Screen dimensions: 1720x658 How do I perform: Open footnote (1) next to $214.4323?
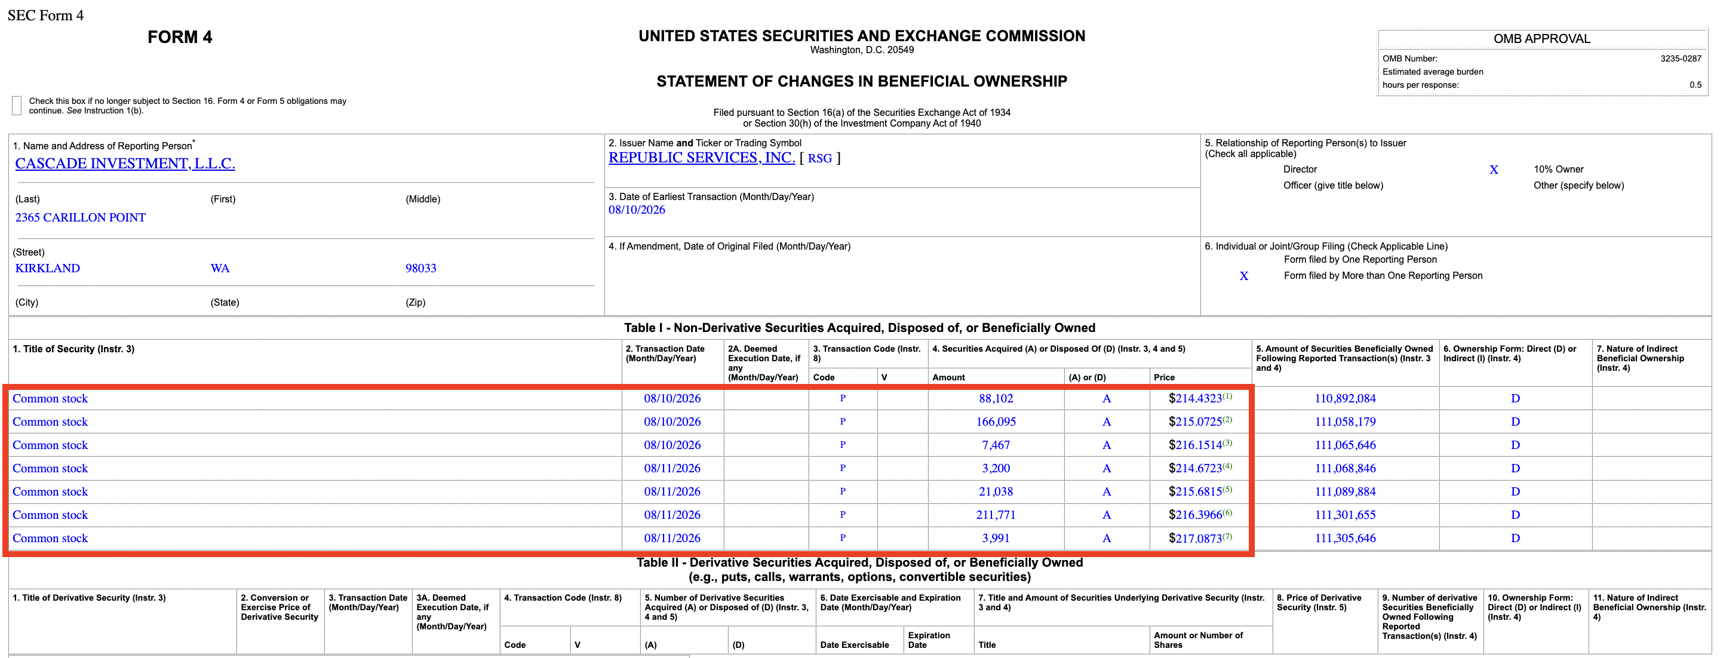pyautogui.click(x=1227, y=396)
